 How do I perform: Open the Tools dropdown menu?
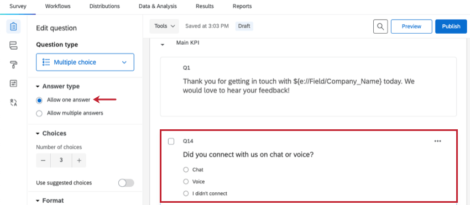click(164, 27)
